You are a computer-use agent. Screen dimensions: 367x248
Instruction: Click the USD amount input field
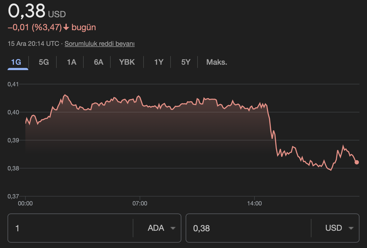point(248,228)
